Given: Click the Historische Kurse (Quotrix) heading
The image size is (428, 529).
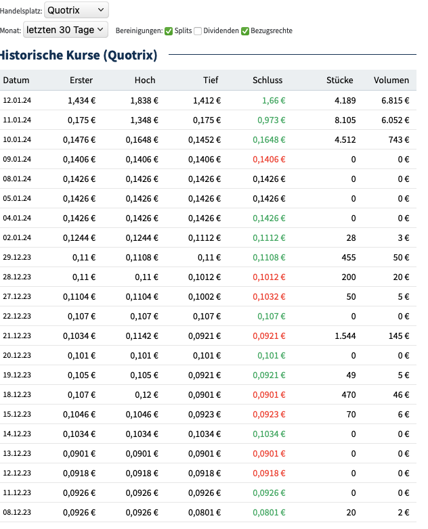Looking at the screenshot, I should [x=79, y=55].
